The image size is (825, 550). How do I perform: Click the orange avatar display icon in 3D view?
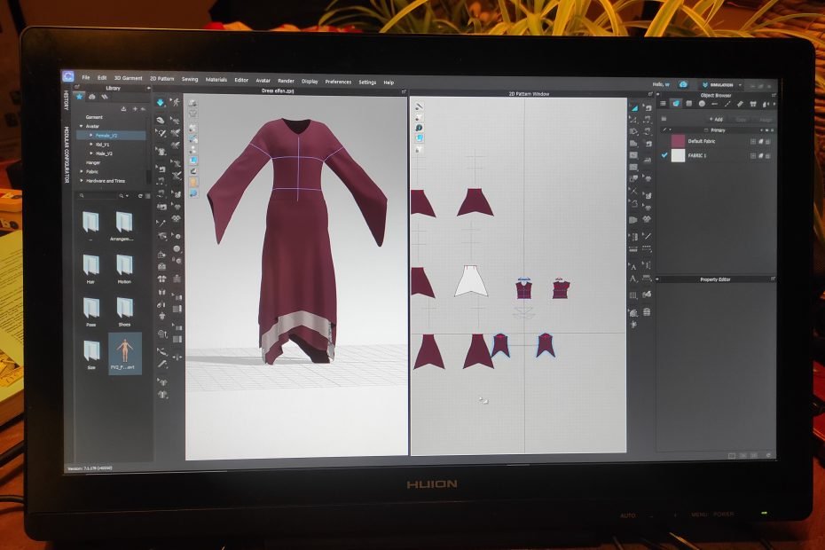(192, 182)
